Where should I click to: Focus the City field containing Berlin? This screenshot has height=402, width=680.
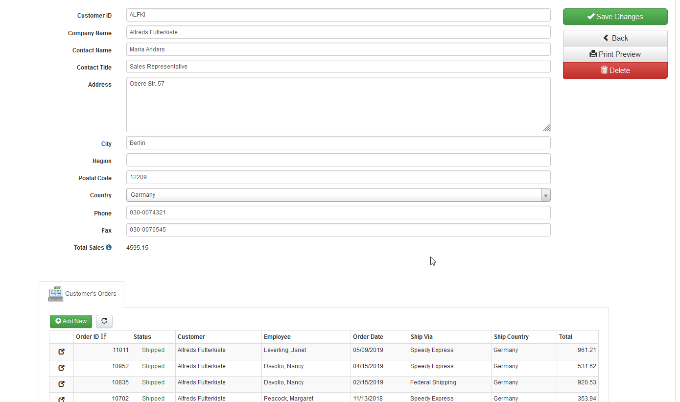(338, 143)
